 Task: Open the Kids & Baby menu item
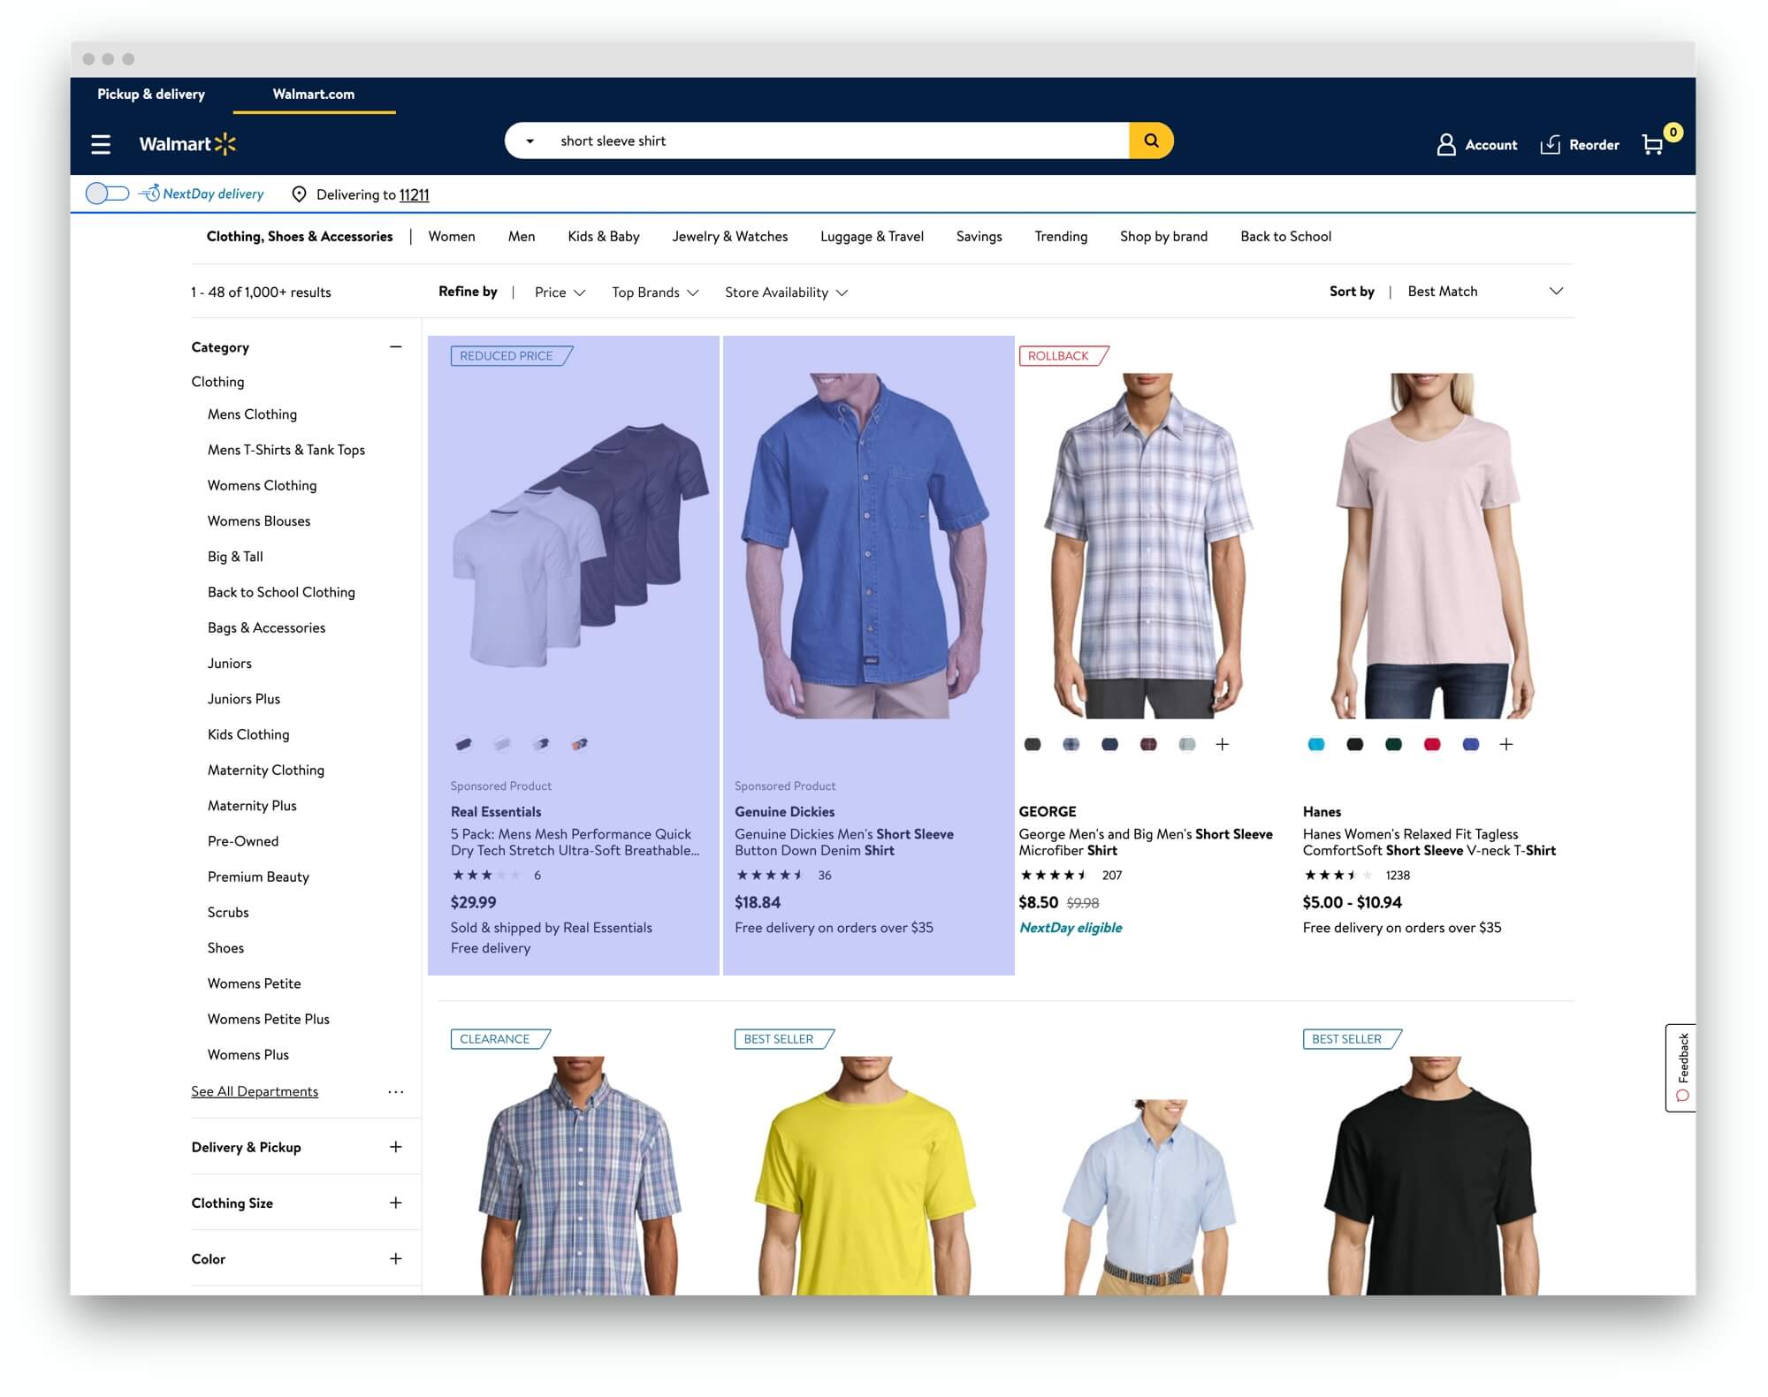pos(604,237)
